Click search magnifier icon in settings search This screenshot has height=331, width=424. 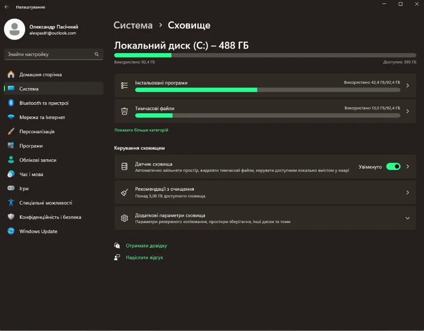tap(97, 54)
